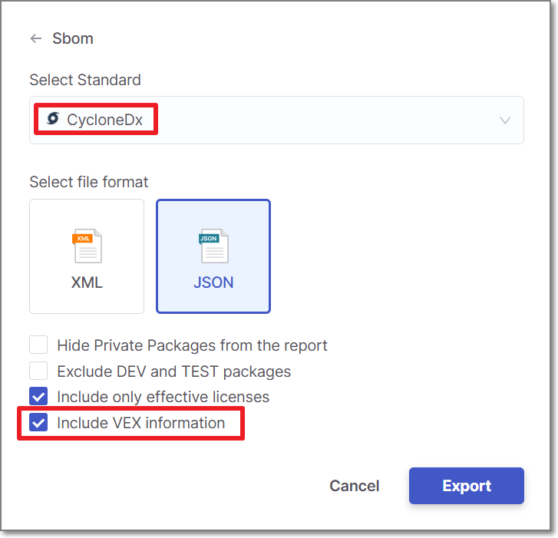Click the XML file icon

87,246
